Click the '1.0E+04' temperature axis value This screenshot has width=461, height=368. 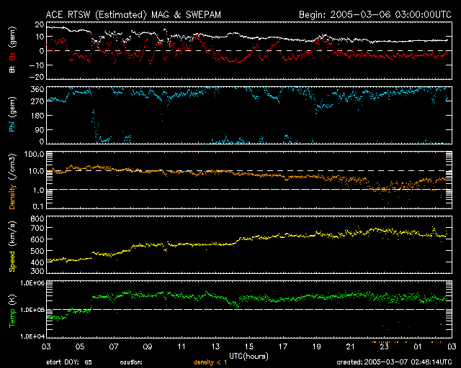coord(32,336)
